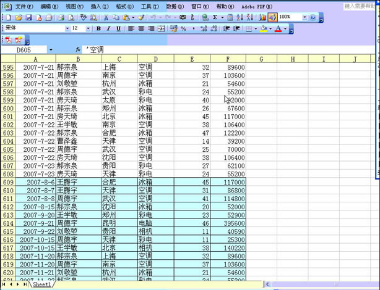
Task: Expand the Name Box dropdown arrow
Action: 51,50
